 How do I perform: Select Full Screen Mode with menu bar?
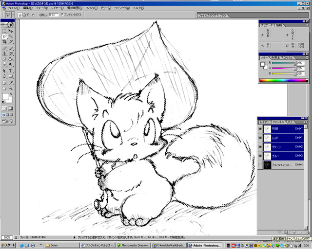pyautogui.click(x=7, y=115)
